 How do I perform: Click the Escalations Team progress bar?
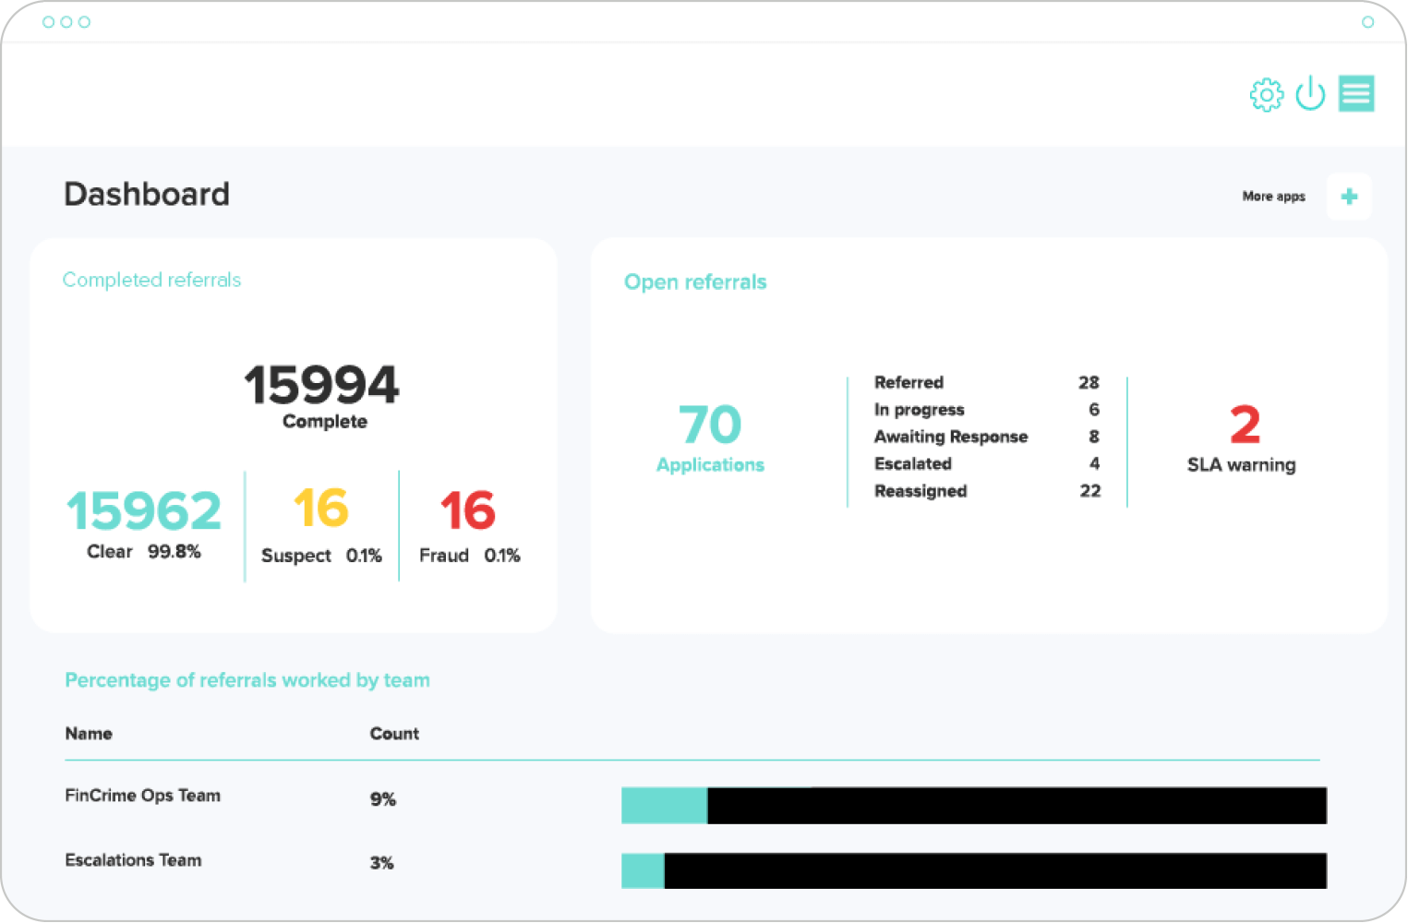pos(974,869)
